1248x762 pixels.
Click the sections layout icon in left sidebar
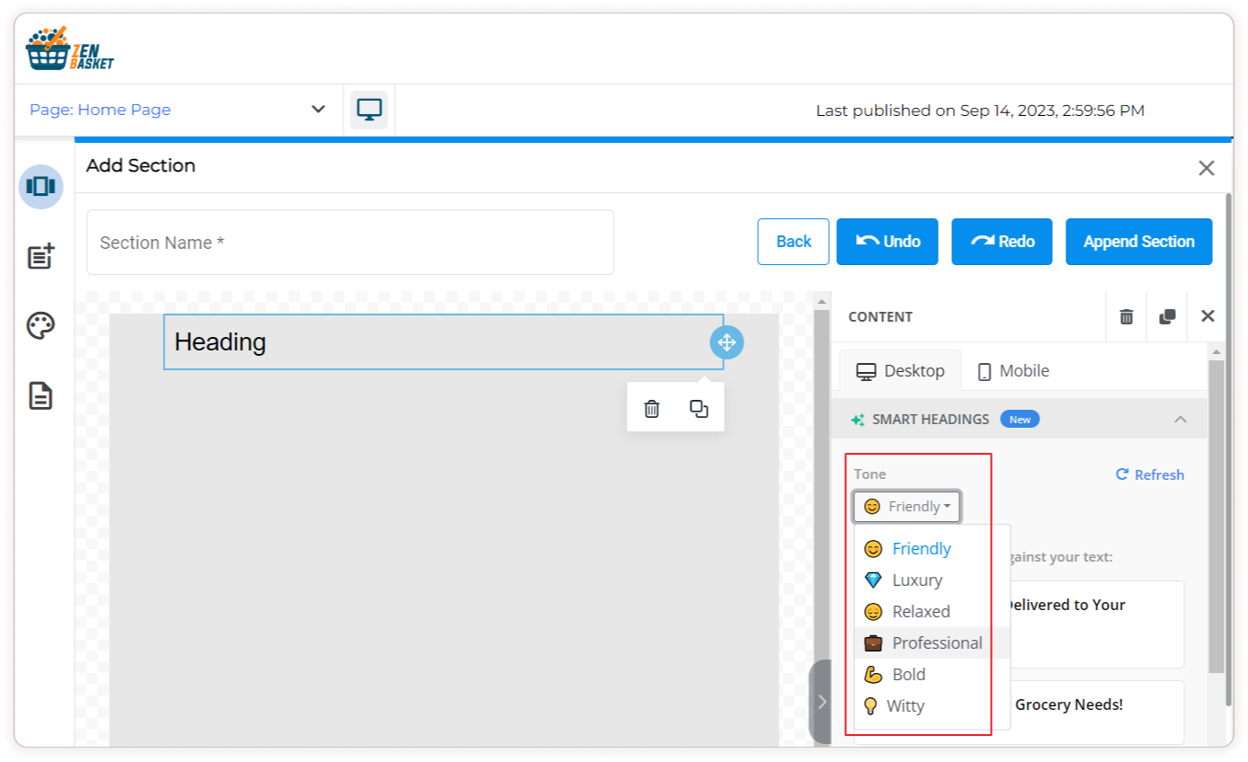click(40, 186)
